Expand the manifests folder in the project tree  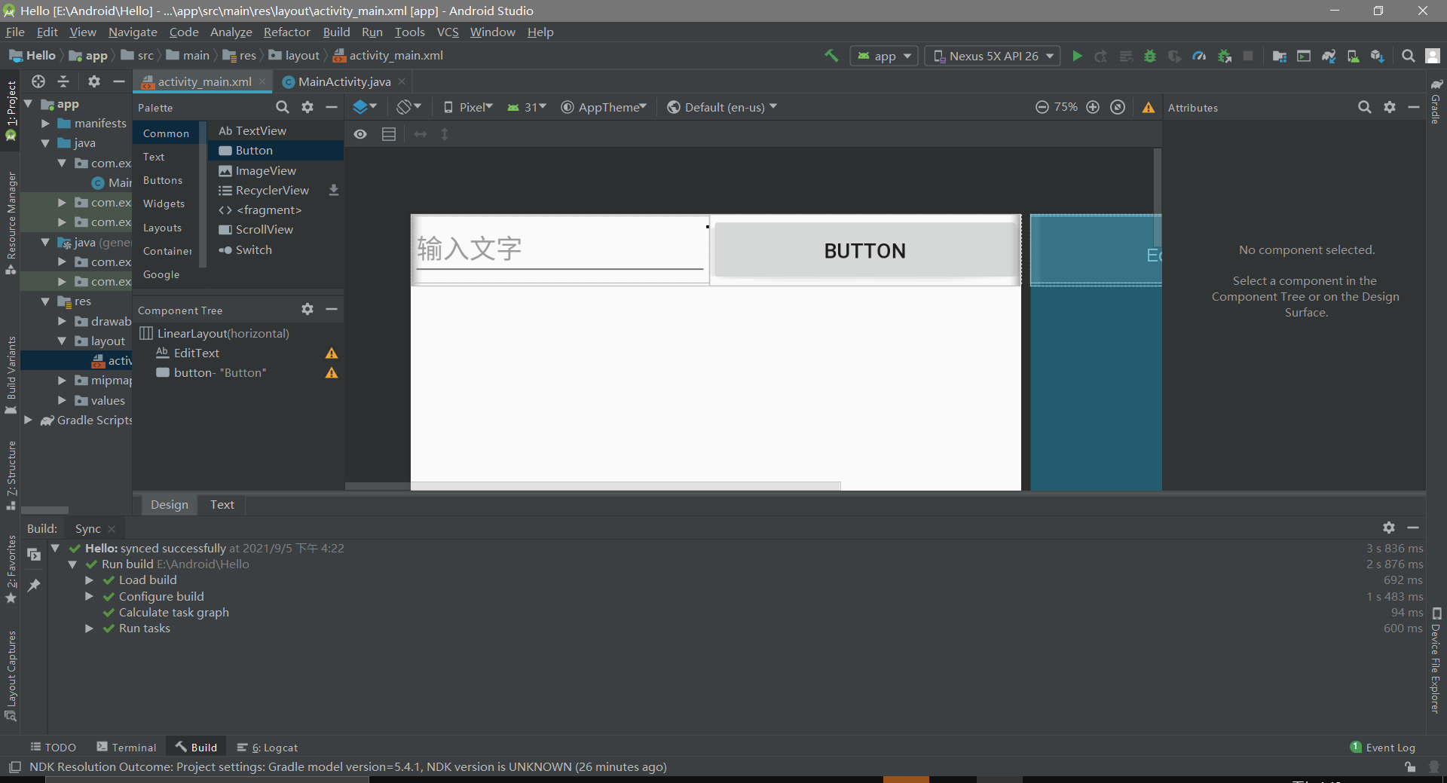(x=45, y=123)
